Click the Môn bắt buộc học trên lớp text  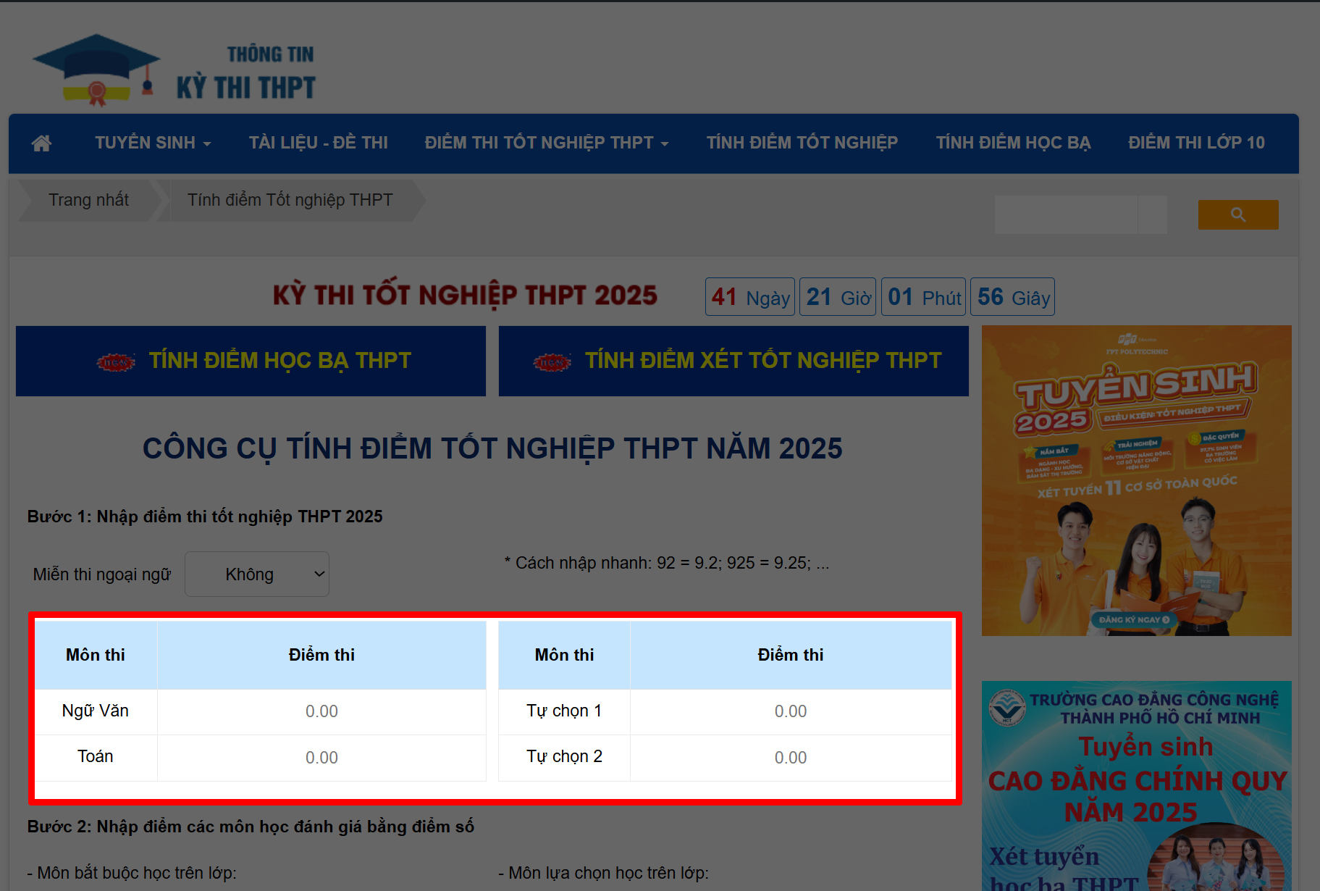click(132, 873)
